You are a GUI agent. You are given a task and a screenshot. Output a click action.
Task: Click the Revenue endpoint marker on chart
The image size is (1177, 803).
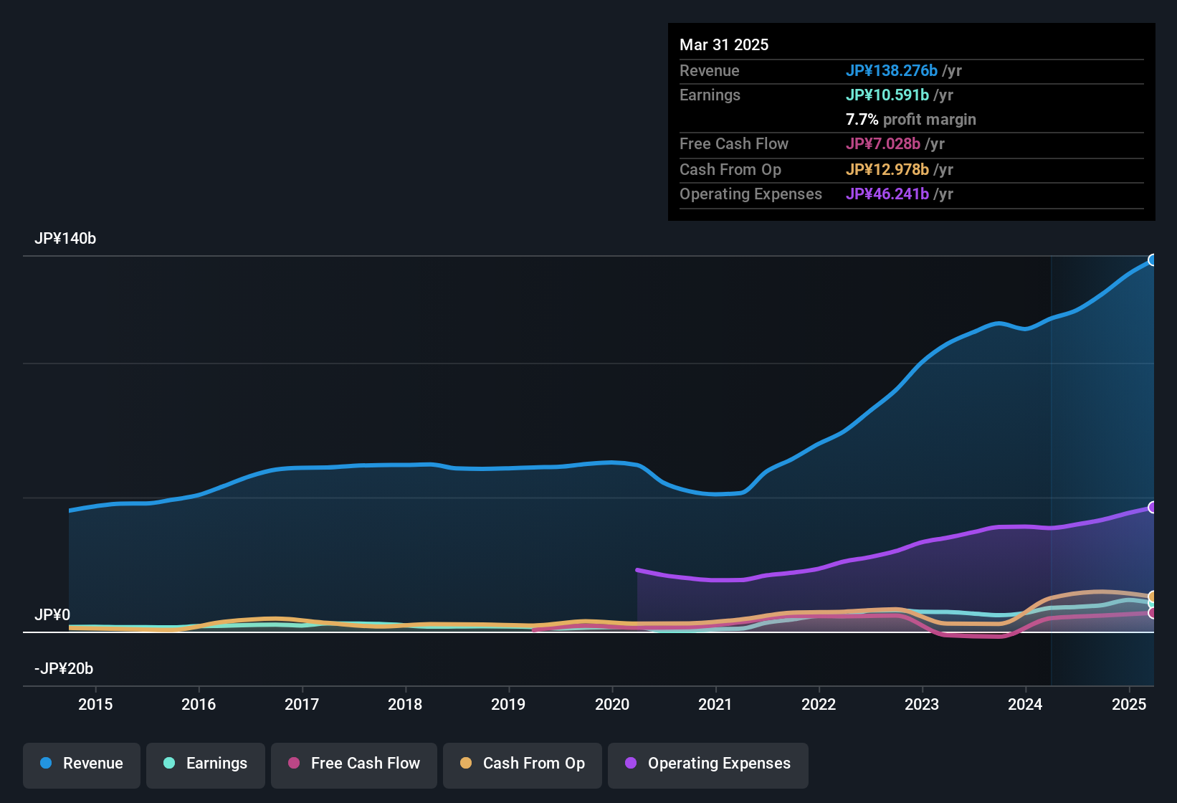click(x=1152, y=260)
